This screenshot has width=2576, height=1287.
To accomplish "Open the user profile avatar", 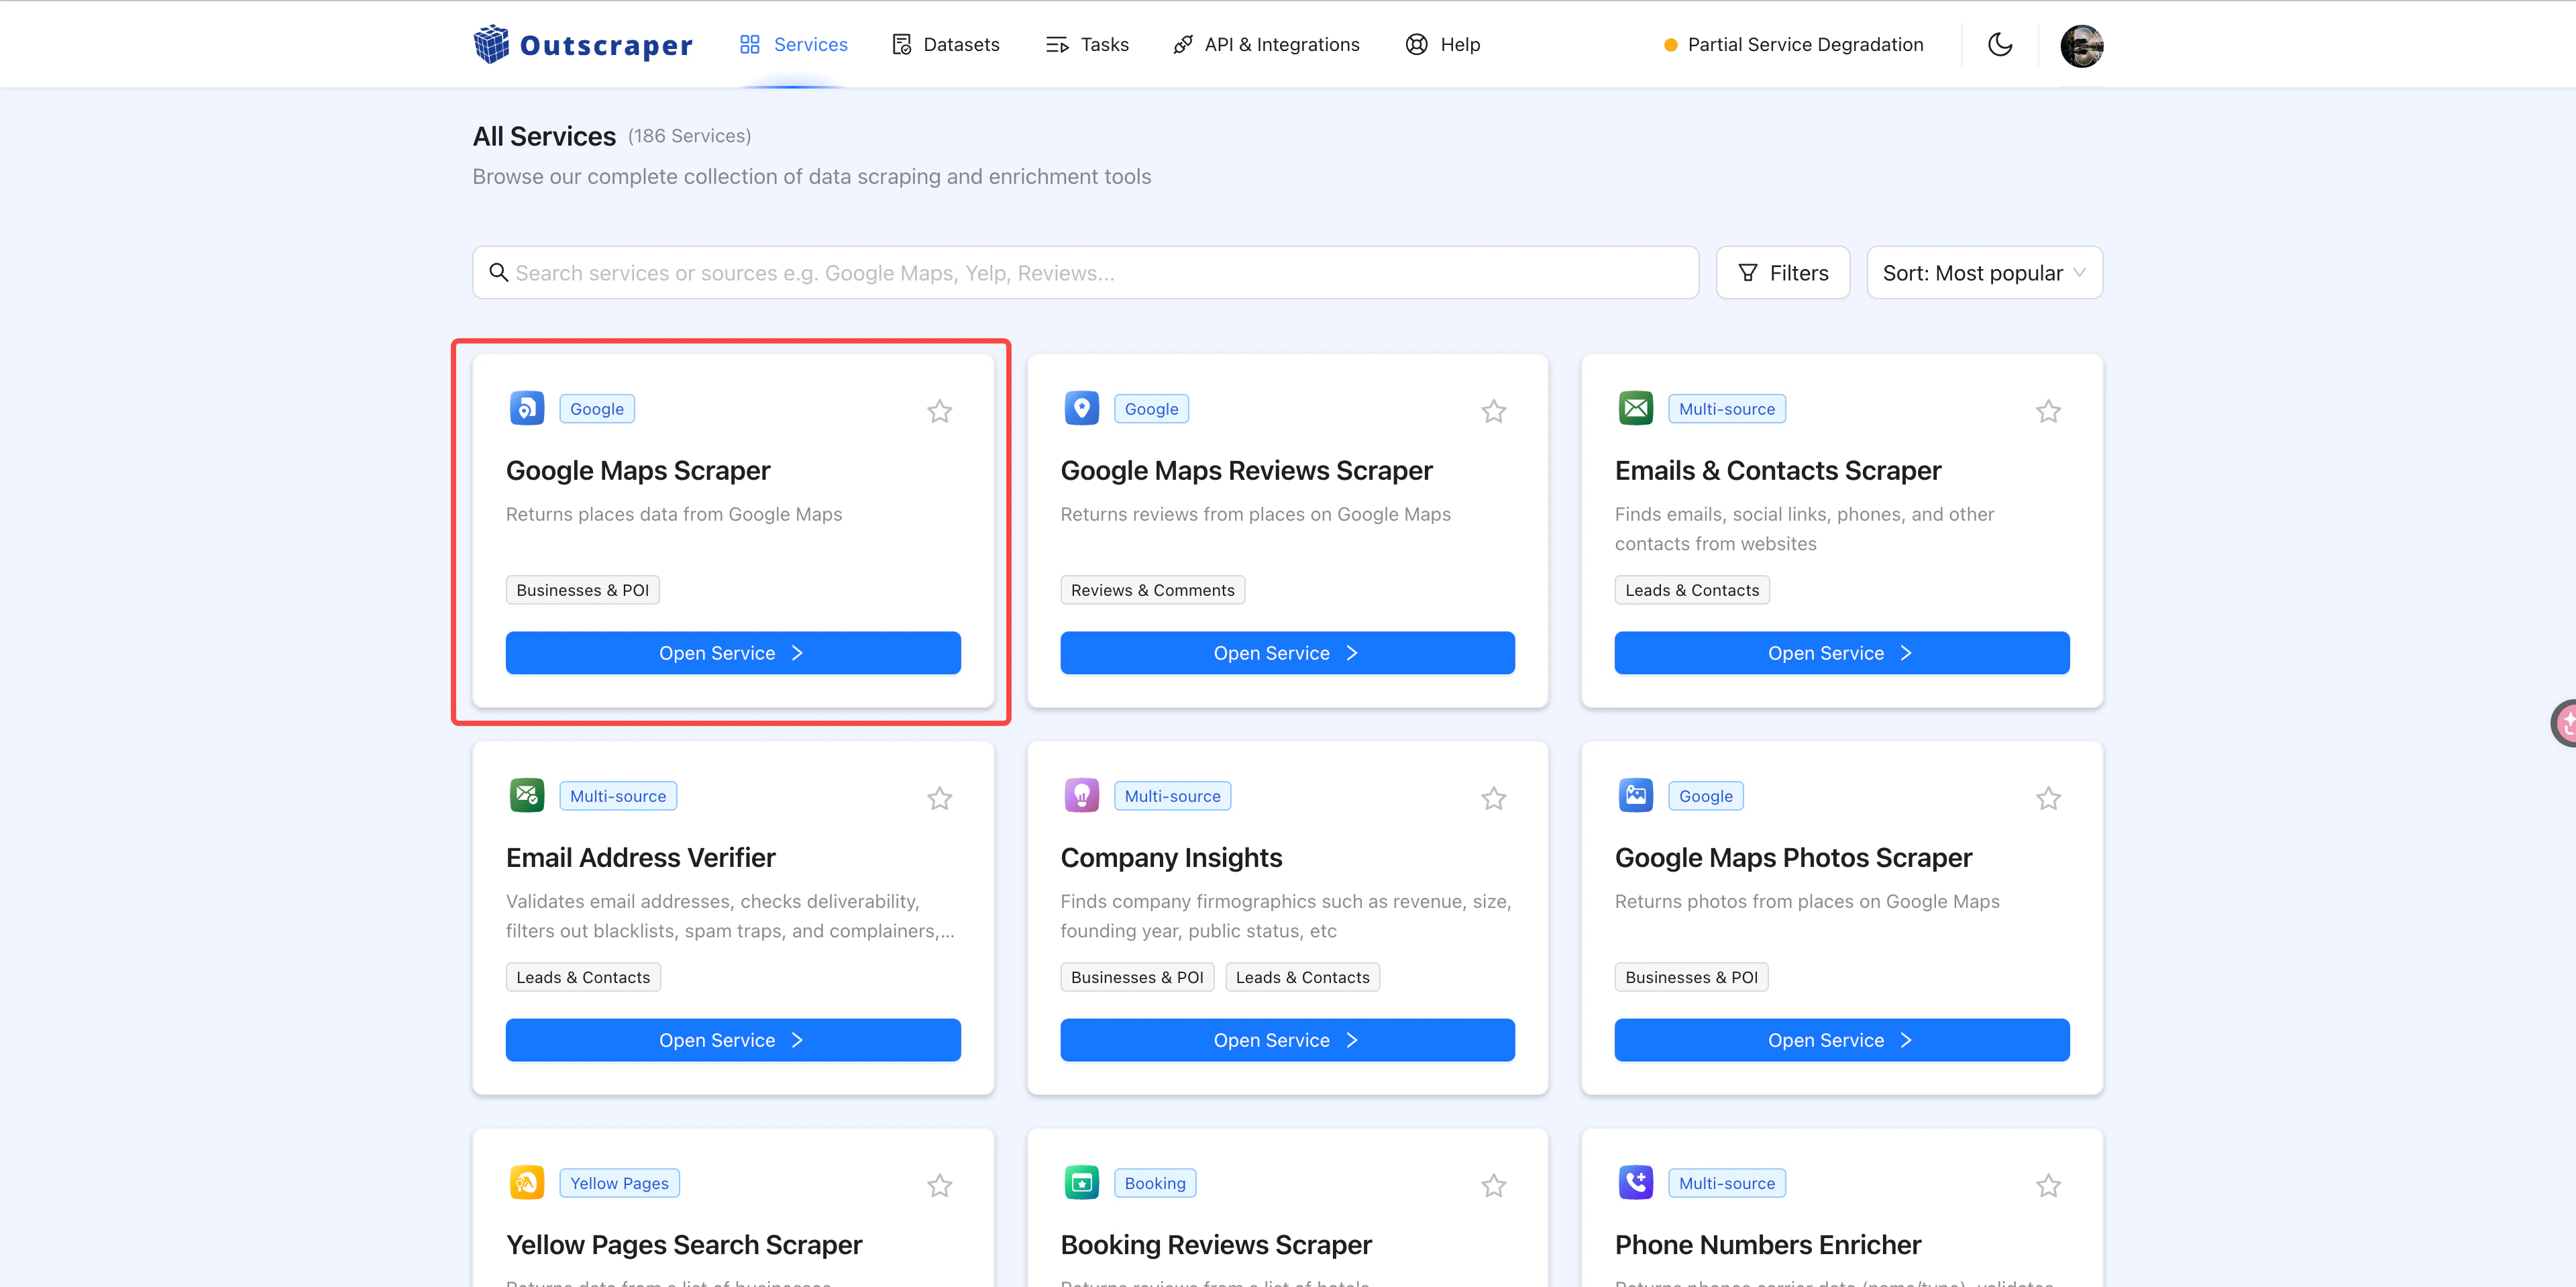I will click(x=2082, y=46).
